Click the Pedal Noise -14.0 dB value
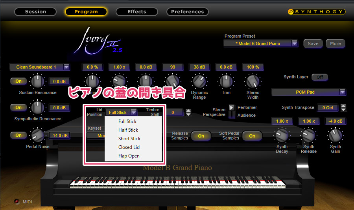The width and height of the screenshot is (354, 210). (59, 136)
